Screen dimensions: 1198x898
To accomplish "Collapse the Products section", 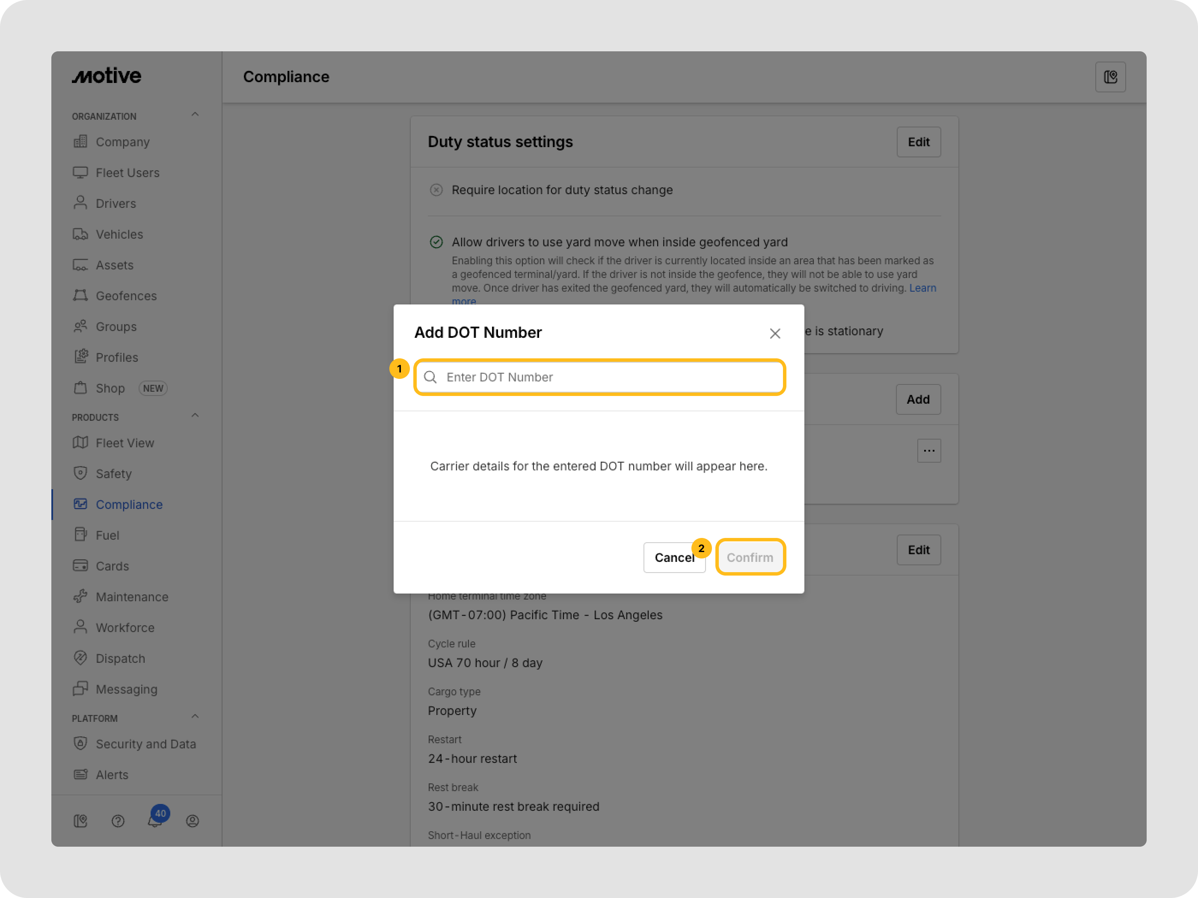I will (195, 416).
